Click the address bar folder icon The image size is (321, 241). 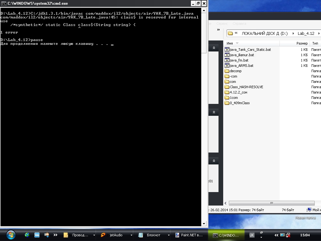click(230, 33)
